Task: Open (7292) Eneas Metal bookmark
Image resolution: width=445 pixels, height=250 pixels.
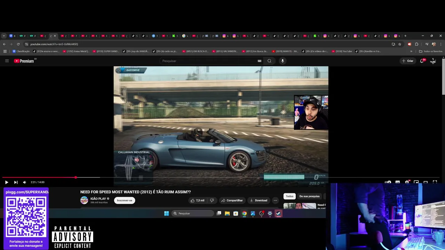Action: point(76,51)
